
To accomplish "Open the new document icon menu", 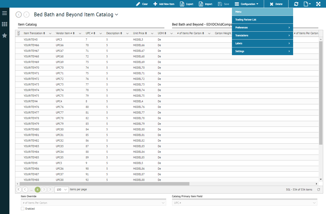I will pos(307,4).
